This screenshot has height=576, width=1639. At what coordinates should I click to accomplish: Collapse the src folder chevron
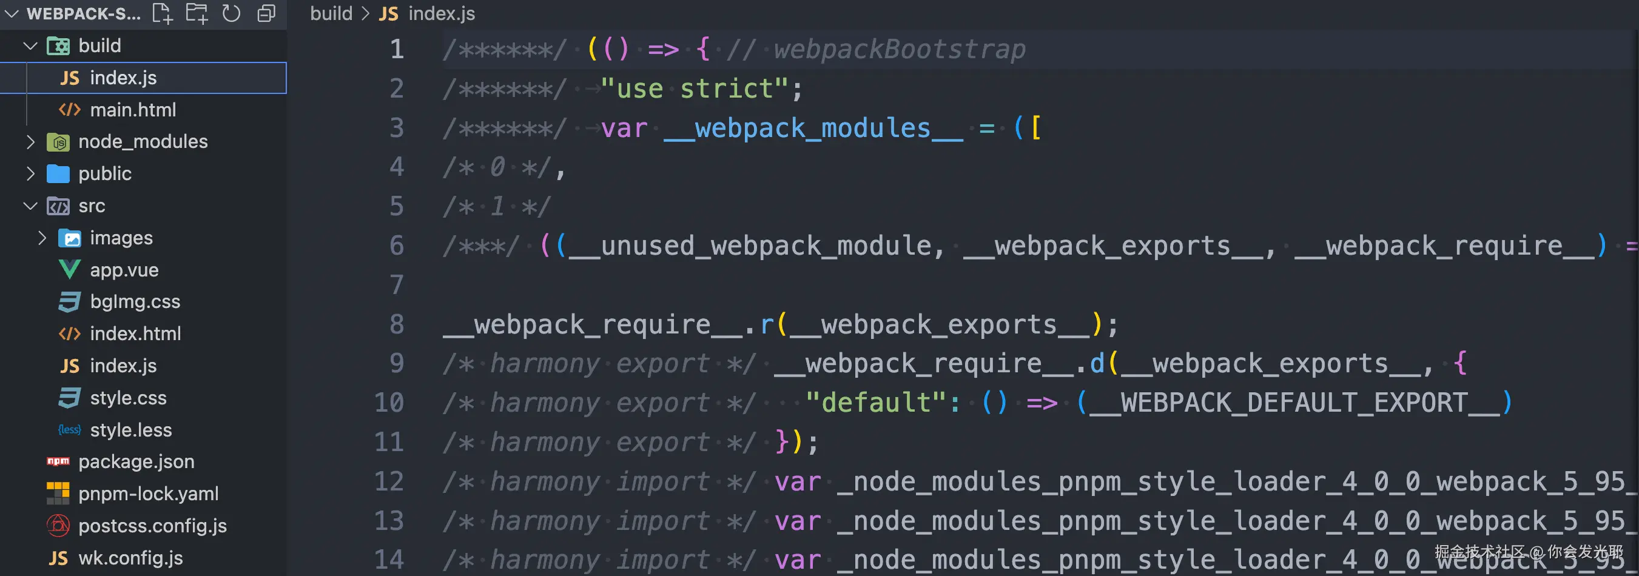click(30, 206)
